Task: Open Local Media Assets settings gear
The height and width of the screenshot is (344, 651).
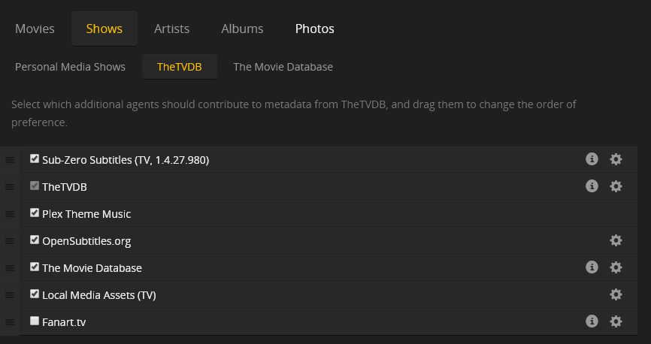Action: 616,294
